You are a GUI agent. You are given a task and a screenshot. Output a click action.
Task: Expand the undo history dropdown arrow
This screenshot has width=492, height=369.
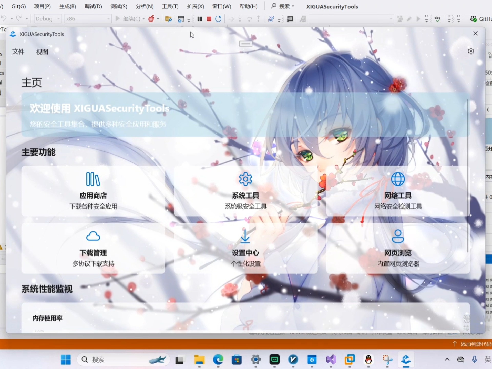coord(12,19)
